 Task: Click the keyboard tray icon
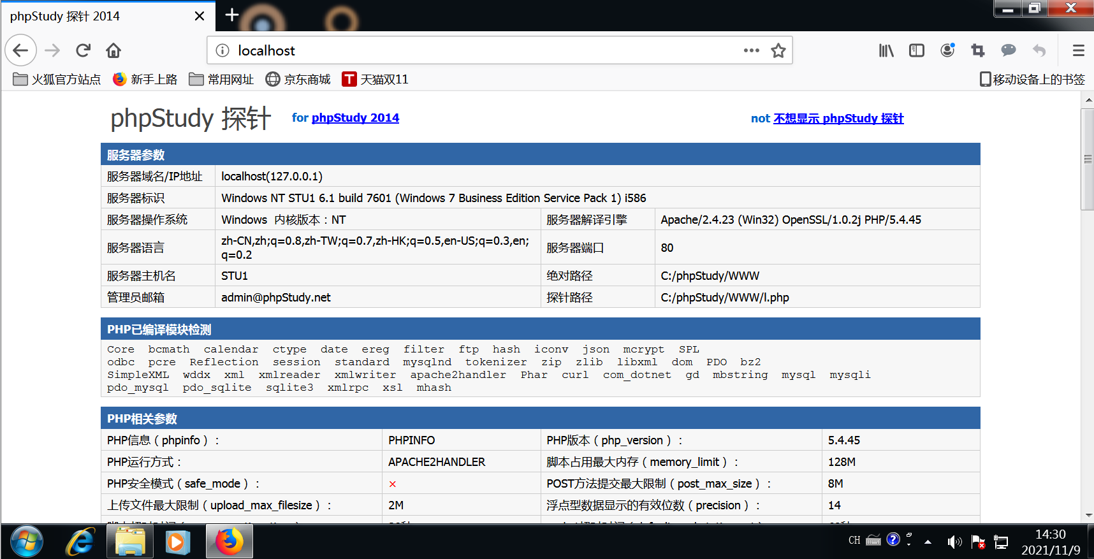[873, 541]
